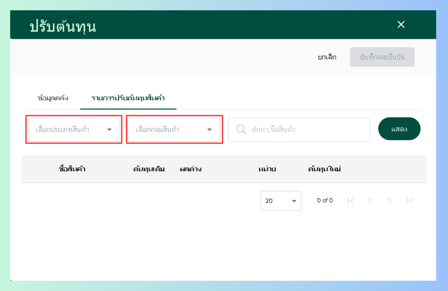448x291 pixels.
Task: Click the บันทึกและยืนยัน save button
Action: [382, 57]
